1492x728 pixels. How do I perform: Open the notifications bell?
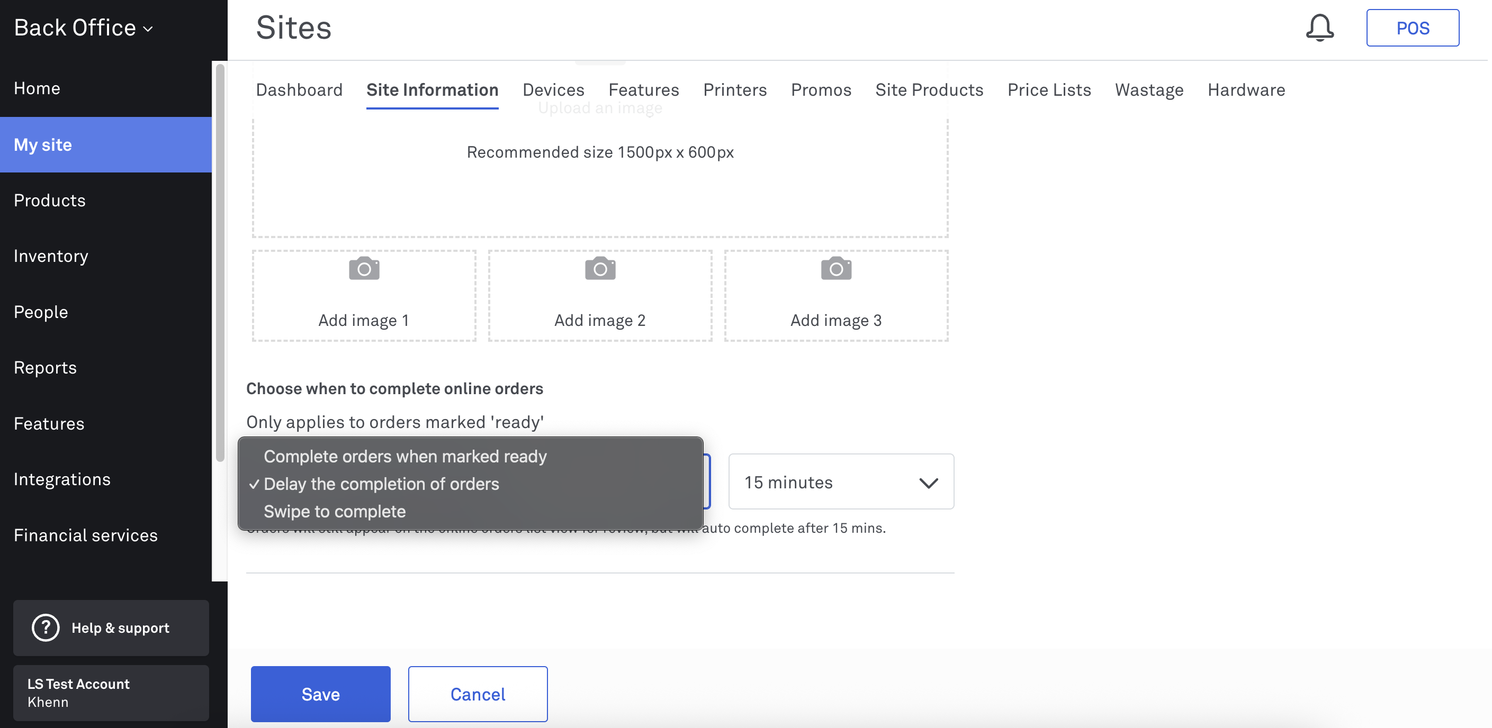[1319, 28]
